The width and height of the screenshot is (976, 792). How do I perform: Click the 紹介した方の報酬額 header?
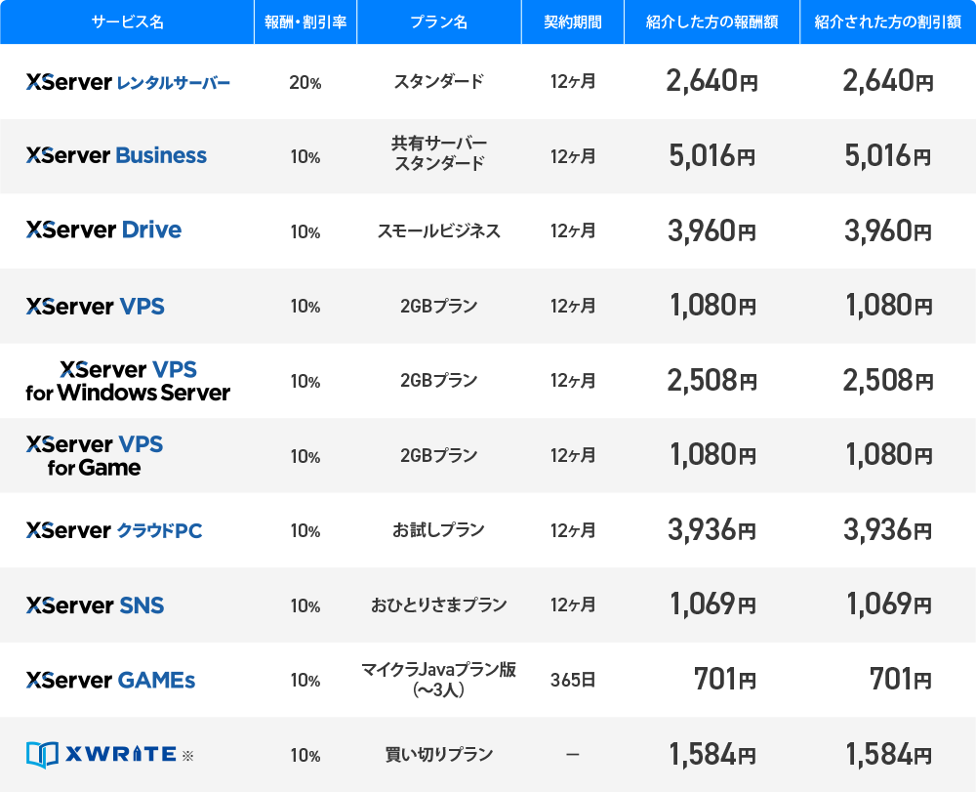712,21
